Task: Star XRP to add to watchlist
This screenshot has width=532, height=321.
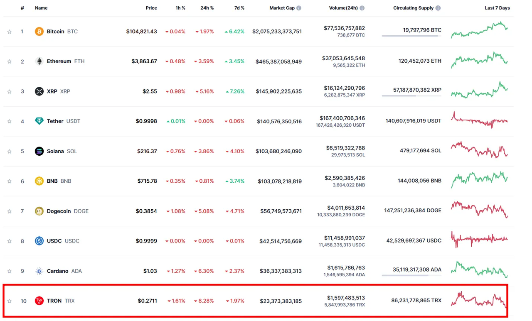Action: click(9, 91)
